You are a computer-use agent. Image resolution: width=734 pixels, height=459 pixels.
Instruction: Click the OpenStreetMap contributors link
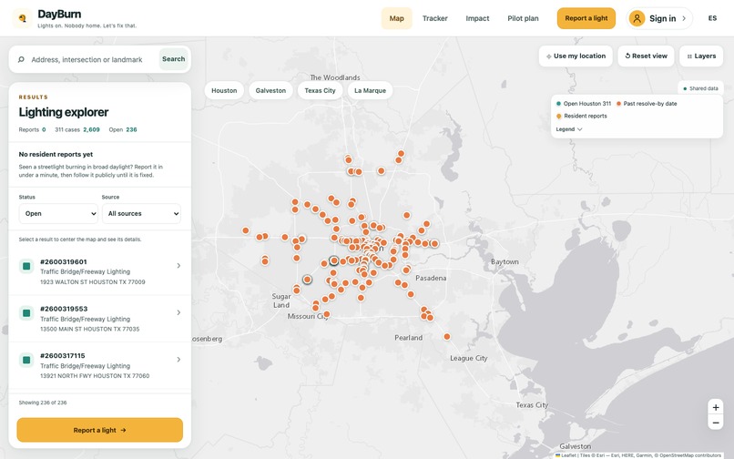point(690,455)
